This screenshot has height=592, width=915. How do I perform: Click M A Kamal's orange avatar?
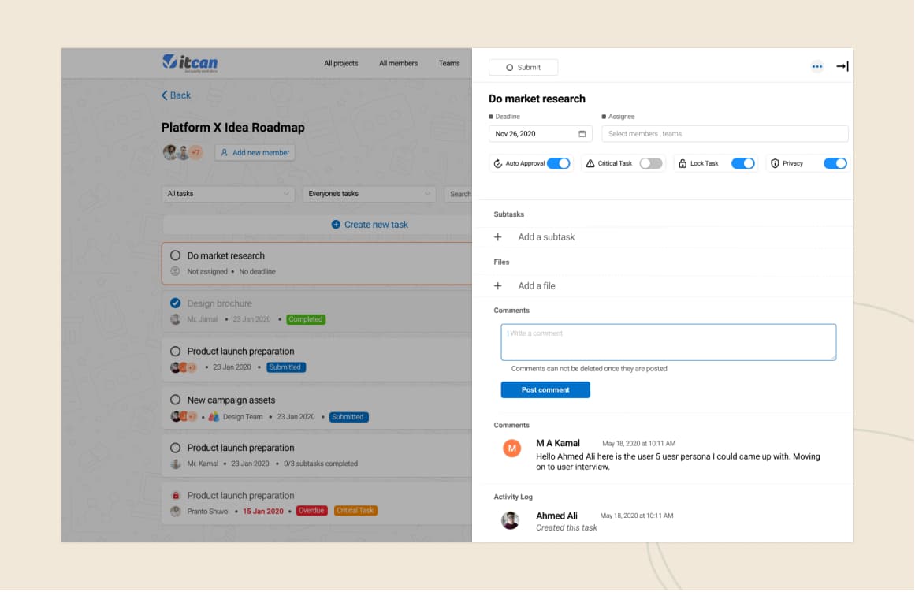click(x=511, y=449)
